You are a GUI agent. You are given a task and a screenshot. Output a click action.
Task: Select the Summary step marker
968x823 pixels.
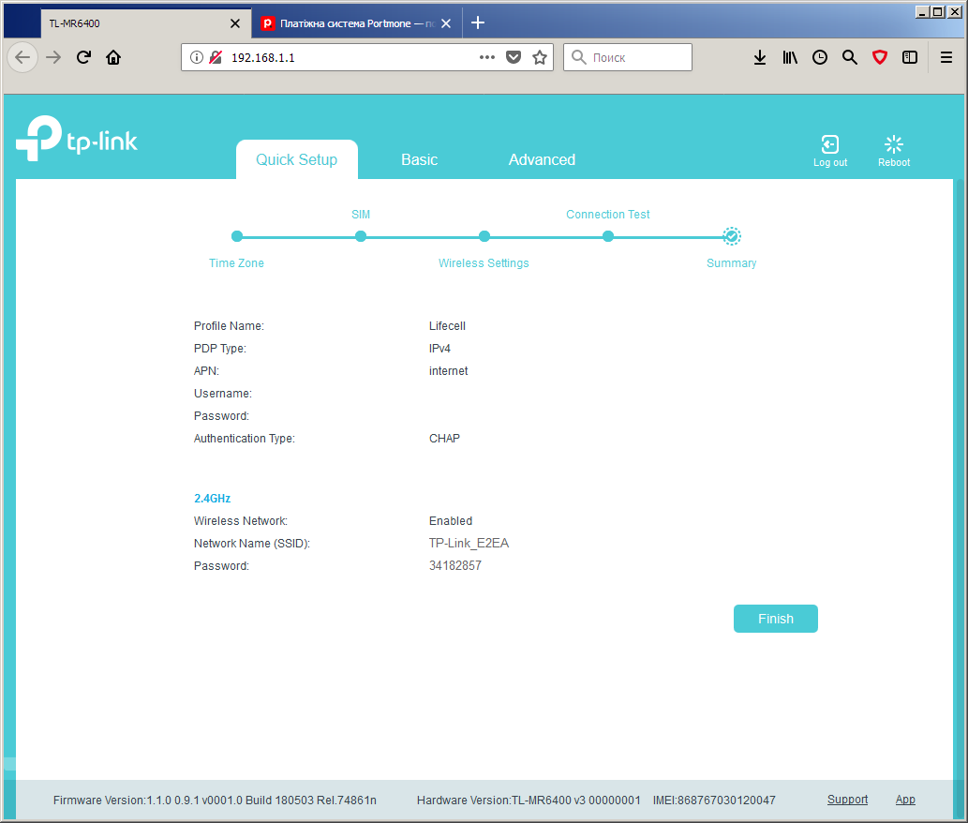point(732,236)
